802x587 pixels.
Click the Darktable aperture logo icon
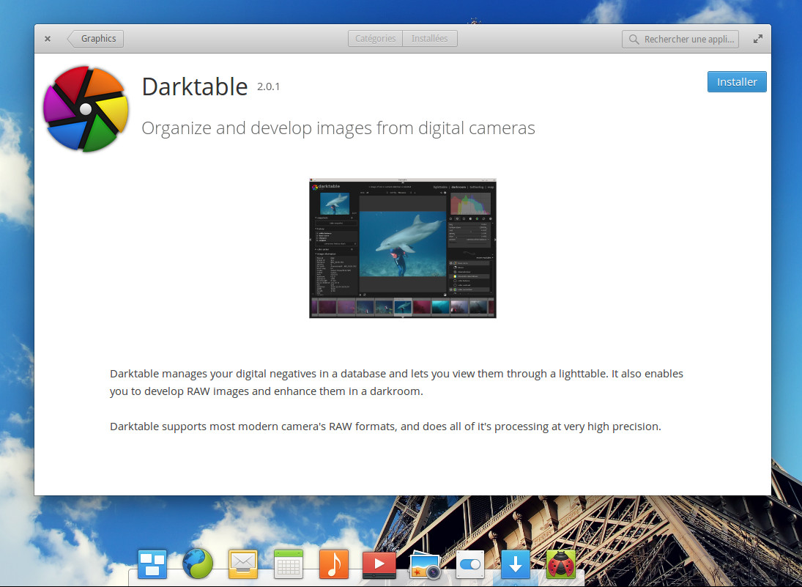pyautogui.click(x=86, y=108)
